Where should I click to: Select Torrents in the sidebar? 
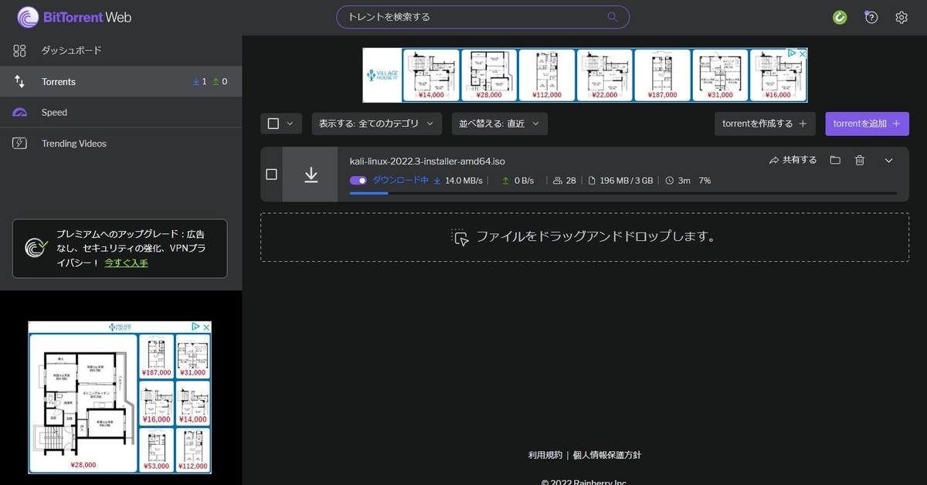(x=121, y=81)
